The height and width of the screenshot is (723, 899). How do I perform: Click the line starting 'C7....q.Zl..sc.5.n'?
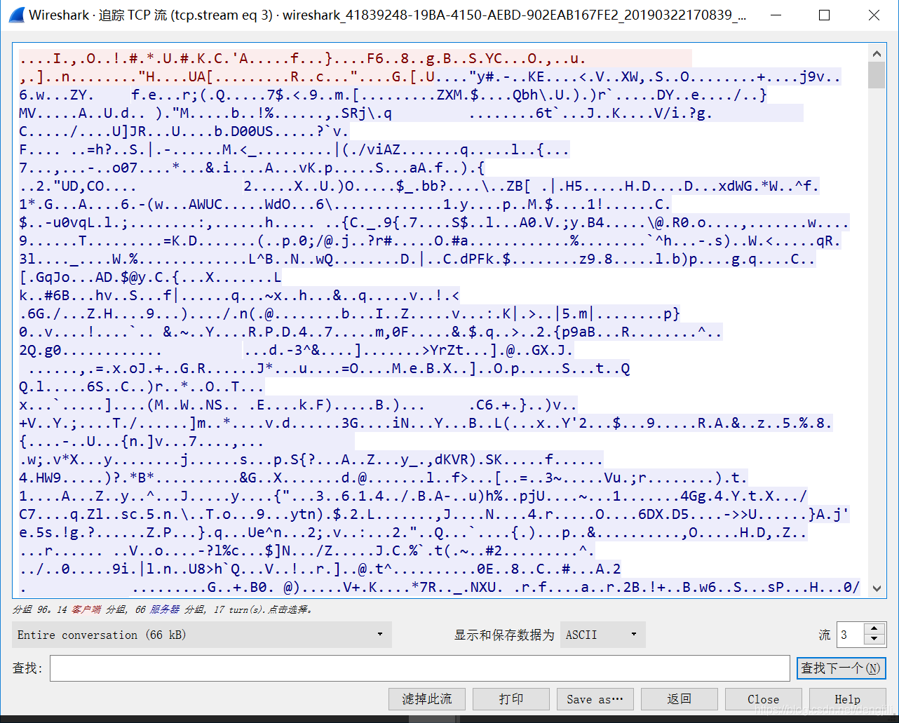click(x=433, y=514)
